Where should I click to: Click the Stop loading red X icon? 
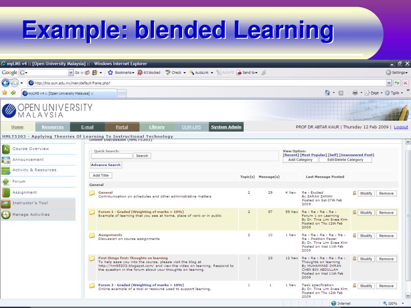point(405,83)
